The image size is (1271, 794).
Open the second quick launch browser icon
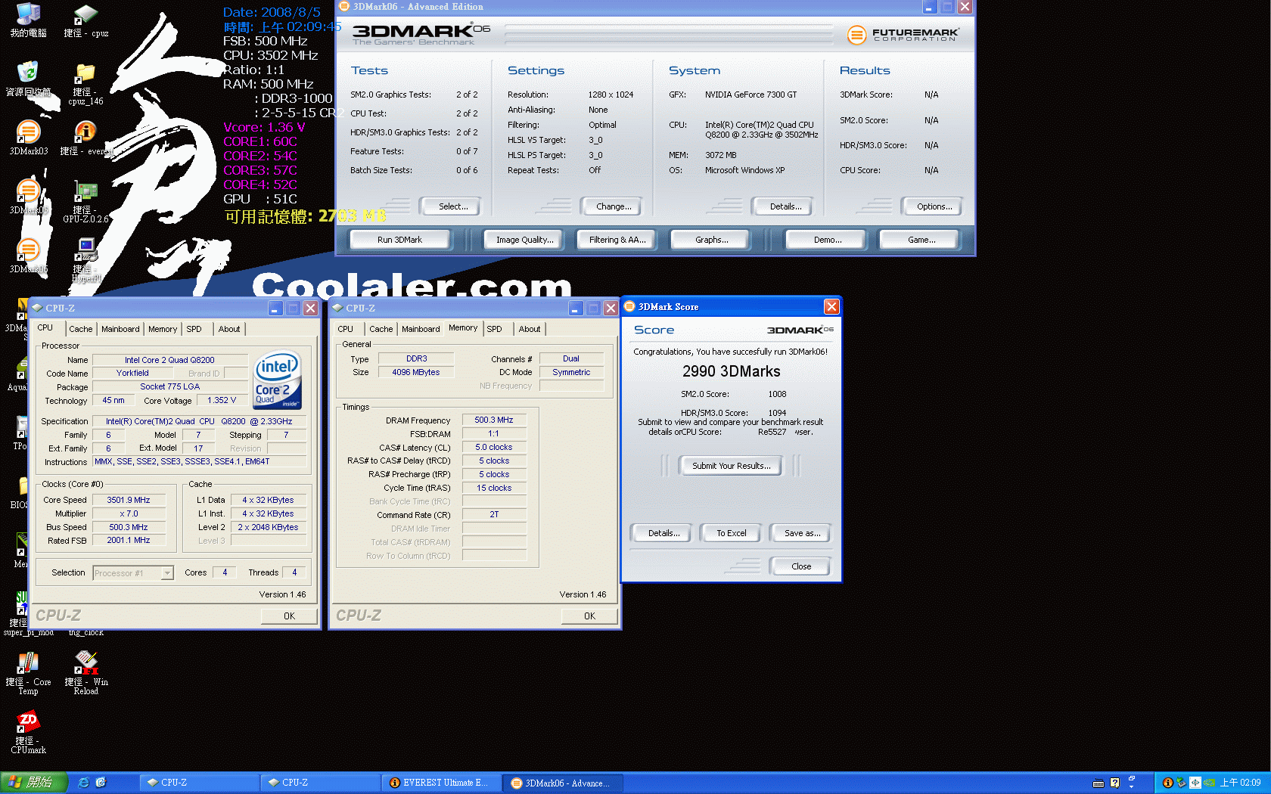click(101, 783)
